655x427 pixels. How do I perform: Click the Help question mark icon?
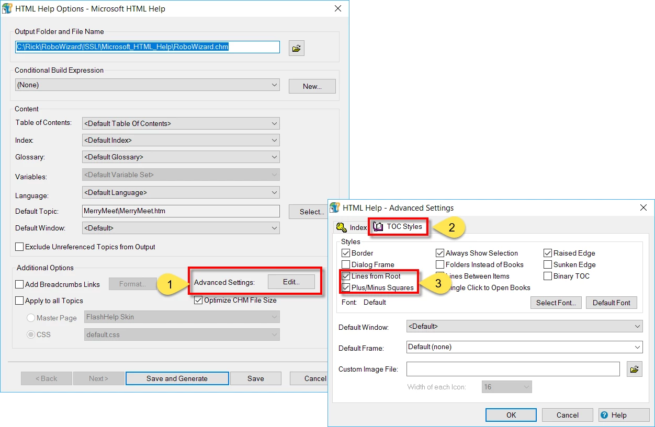[x=604, y=415]
